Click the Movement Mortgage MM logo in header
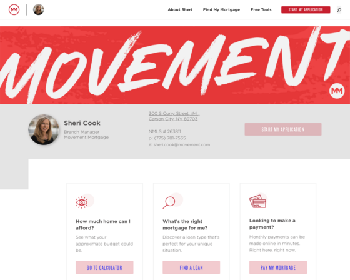The width and height of the screenshot is (350, 280). pyautogui.click(x=14, y=9)
